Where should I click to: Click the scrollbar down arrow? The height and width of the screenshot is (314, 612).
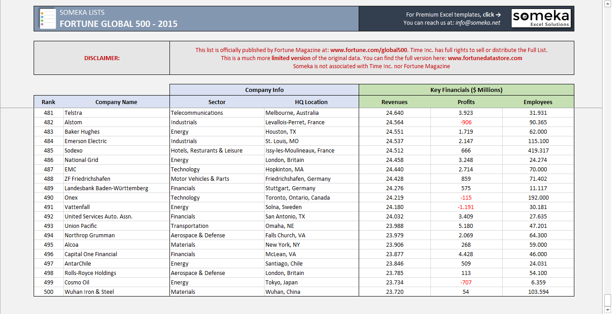coord(608,310)
